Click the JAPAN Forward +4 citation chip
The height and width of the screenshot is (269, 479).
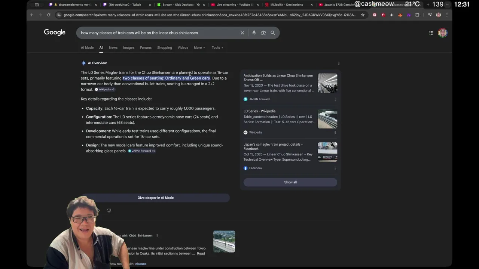tap(141, 151)
